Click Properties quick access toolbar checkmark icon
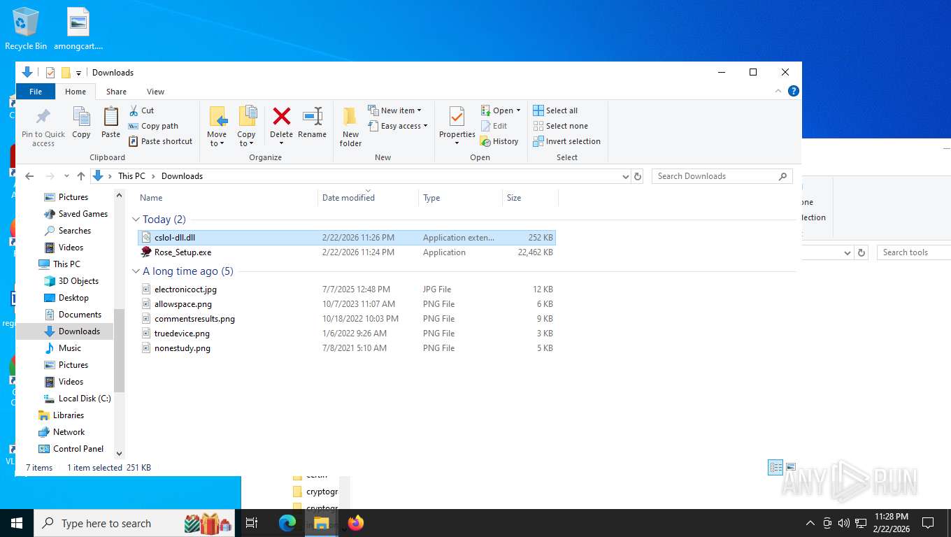The image size is (951, 537). click(50, 73)
